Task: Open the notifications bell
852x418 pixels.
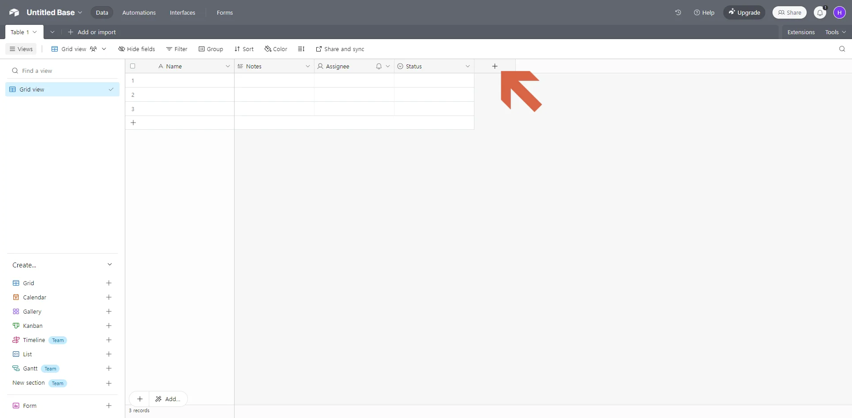Action: 820,13
